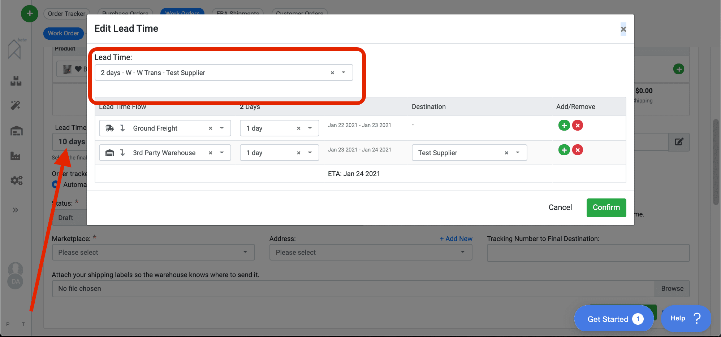Switch to the FBA Shipments tab
The width and height of the screenshot is (721, 337).
tap(237, 13)
